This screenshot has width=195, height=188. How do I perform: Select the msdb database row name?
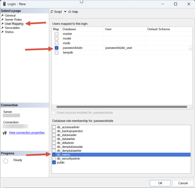66,43
